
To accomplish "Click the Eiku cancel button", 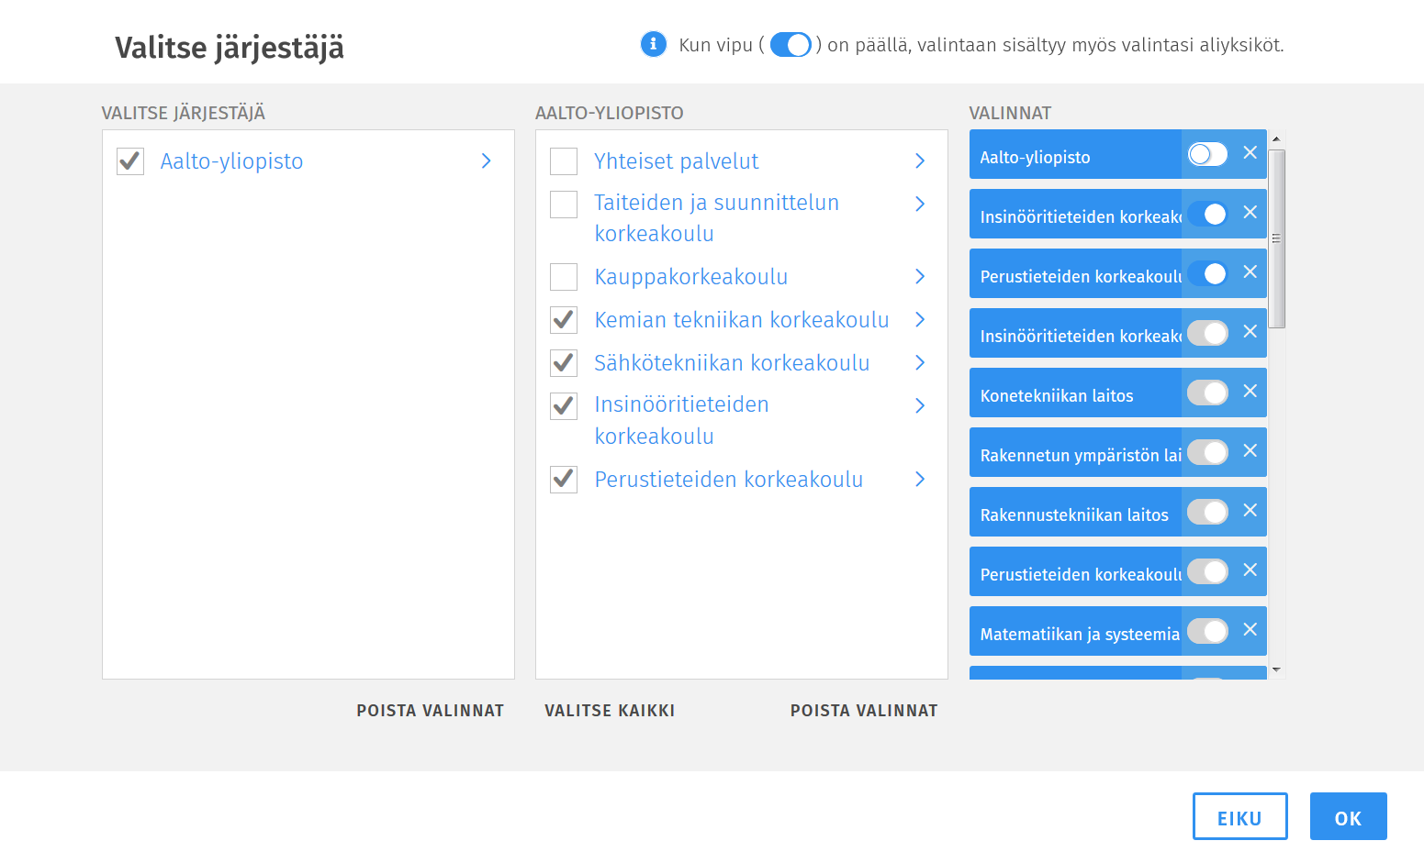I will click(1239, 817).
